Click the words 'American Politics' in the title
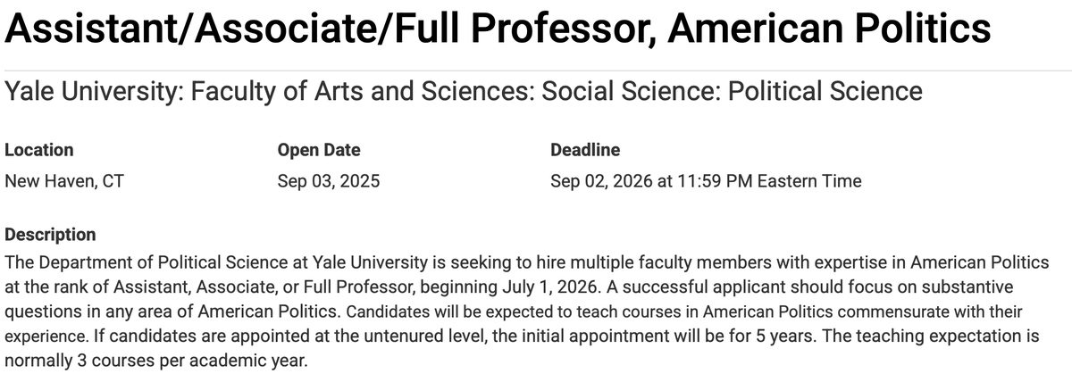Viewport: 1072px width, 382px height. pos(830,29)
